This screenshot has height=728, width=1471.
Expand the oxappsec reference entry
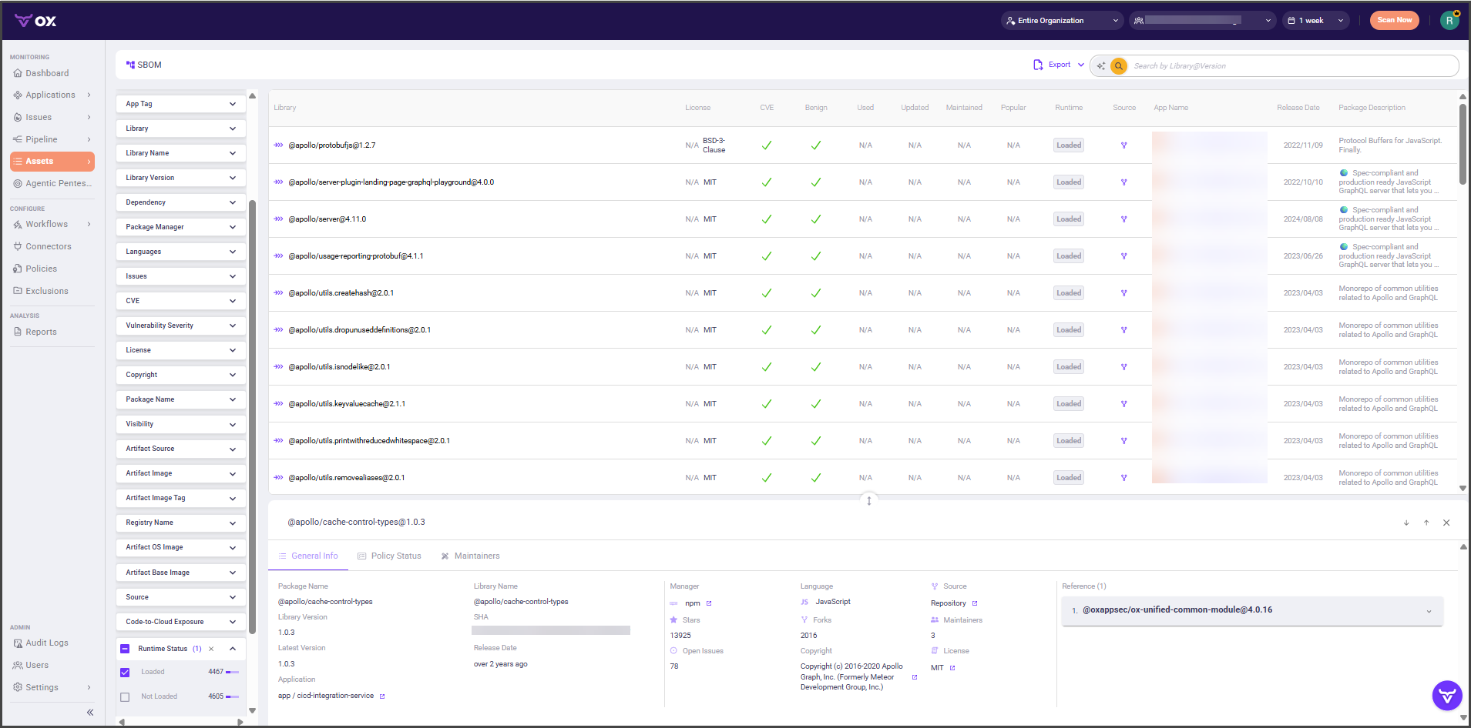tap(1428, 611)
